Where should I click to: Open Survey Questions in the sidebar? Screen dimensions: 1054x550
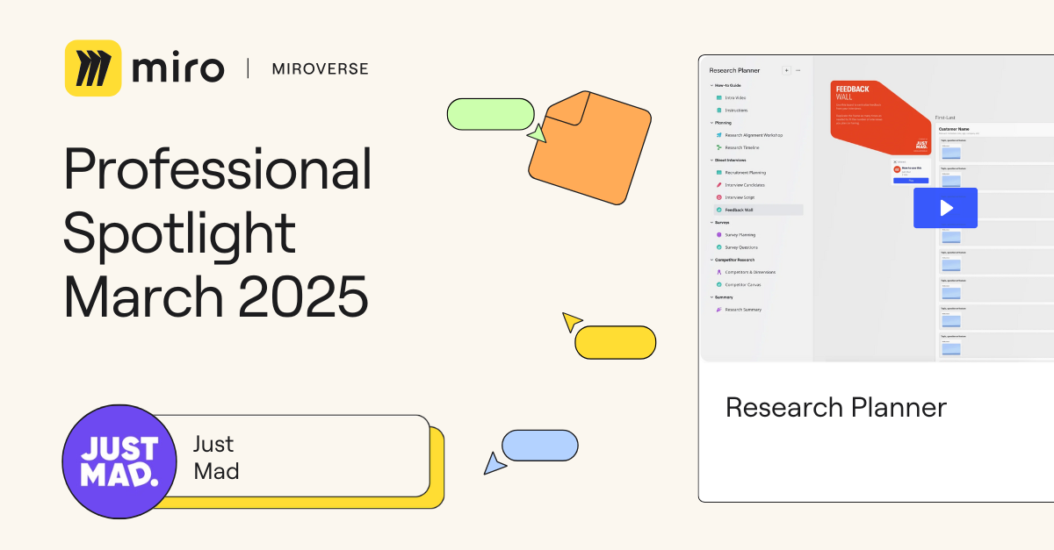click(741, 247)
